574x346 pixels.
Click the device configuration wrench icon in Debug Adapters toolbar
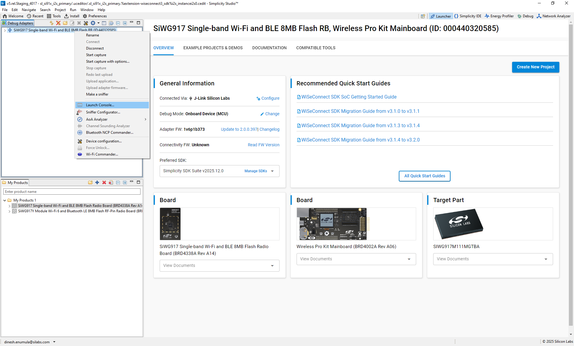86,23
